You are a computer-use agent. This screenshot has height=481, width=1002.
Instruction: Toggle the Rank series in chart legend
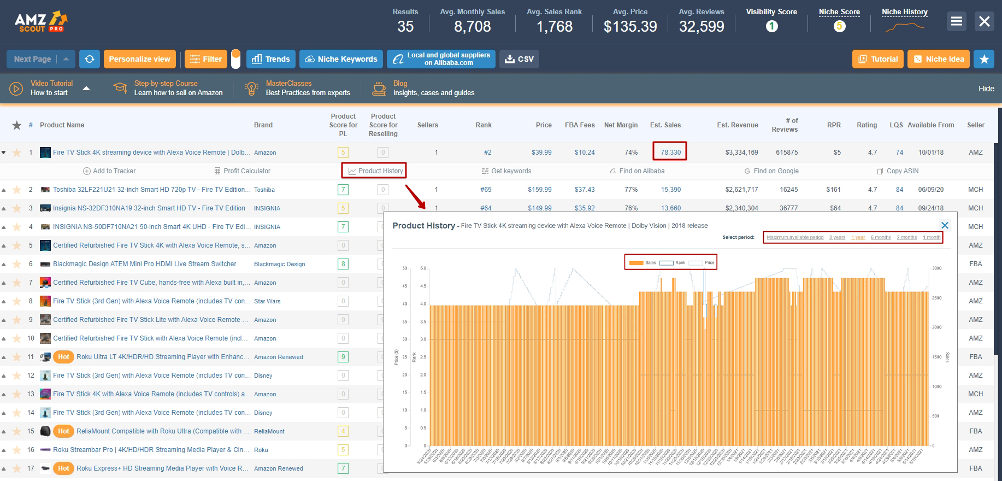pyautogui.click(x=673, y=263)
